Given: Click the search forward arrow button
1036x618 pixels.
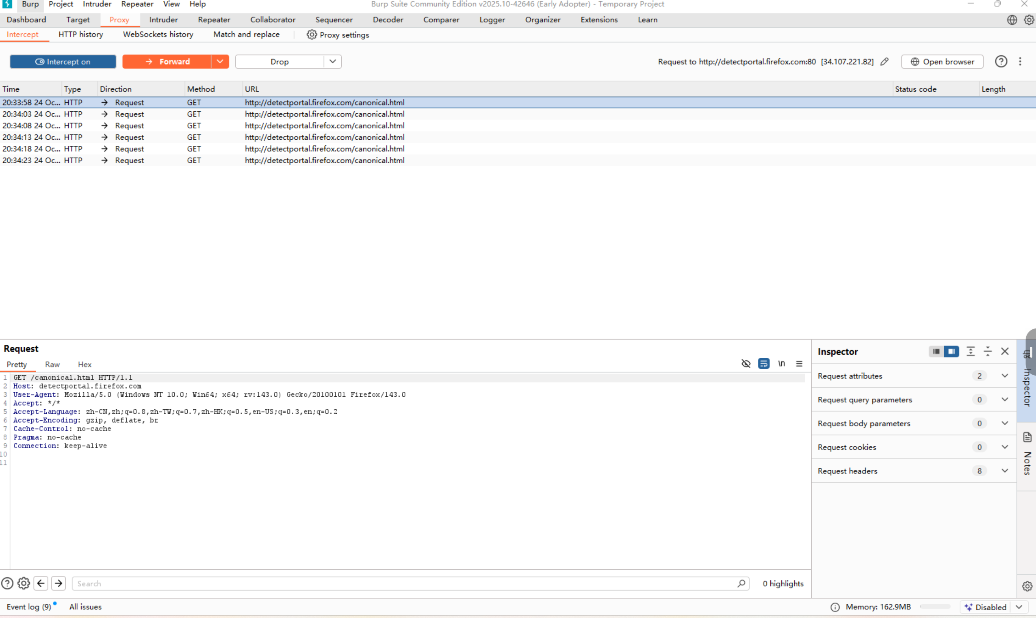Looking at the screenshot, I should [x=59, y=583].
